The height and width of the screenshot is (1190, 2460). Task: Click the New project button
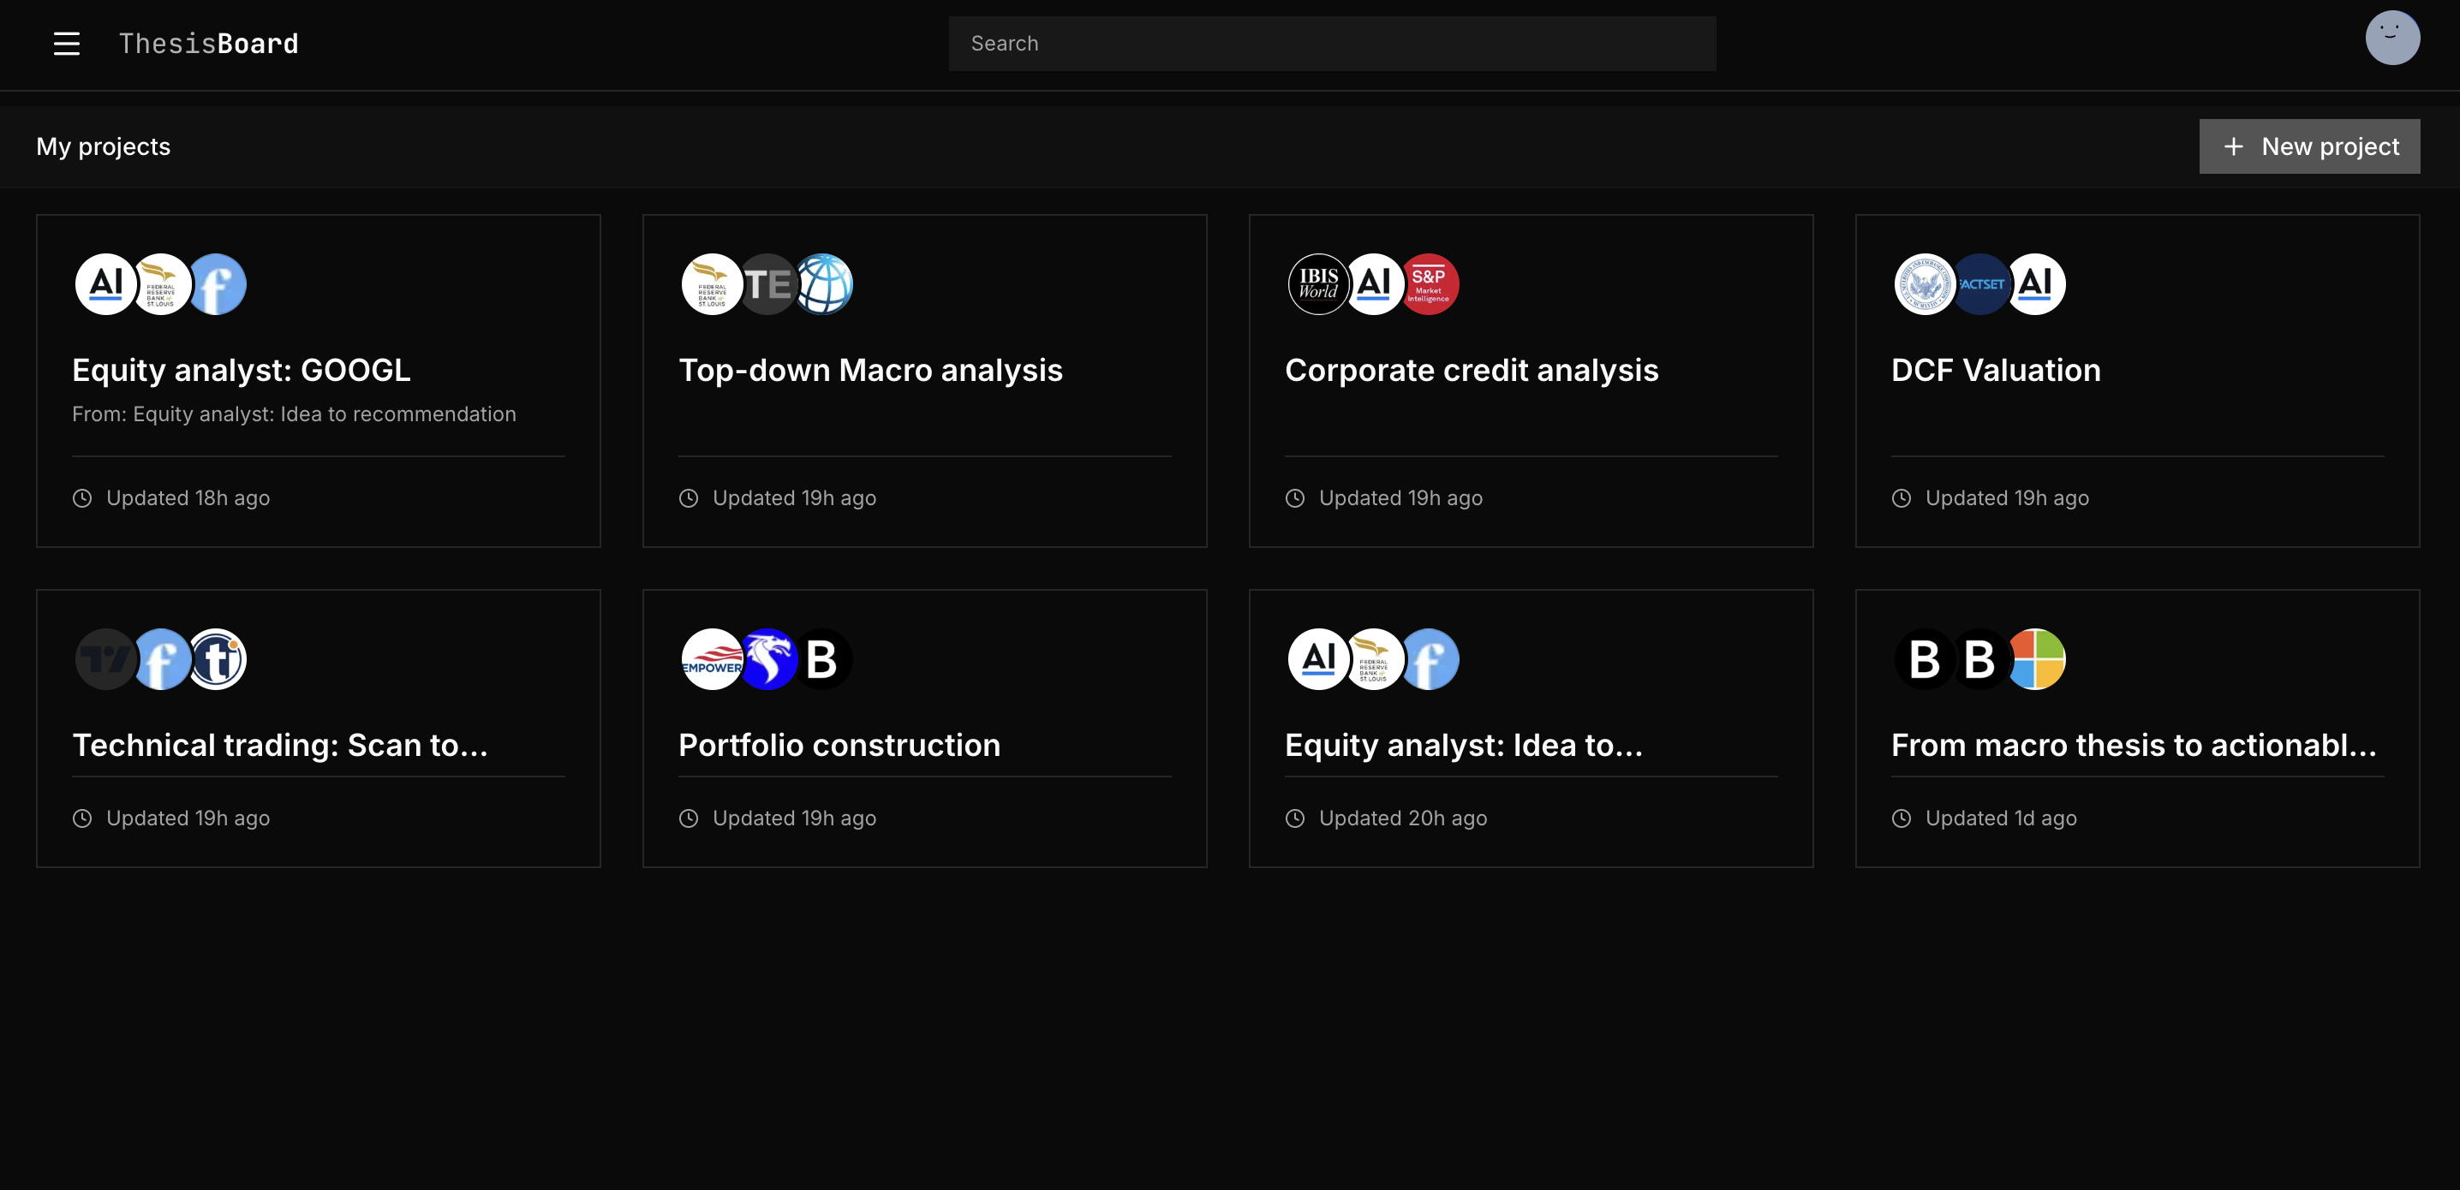point(2309,146)
